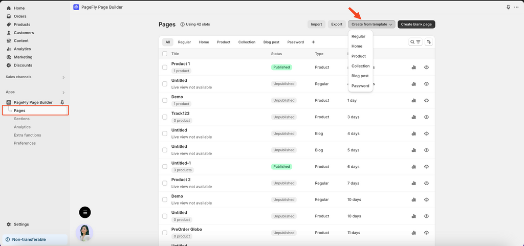Choose Blog post from template dropdown
The width and height of the screenshot is (524, 246).
pyautogui.click(x=360, y=76)
